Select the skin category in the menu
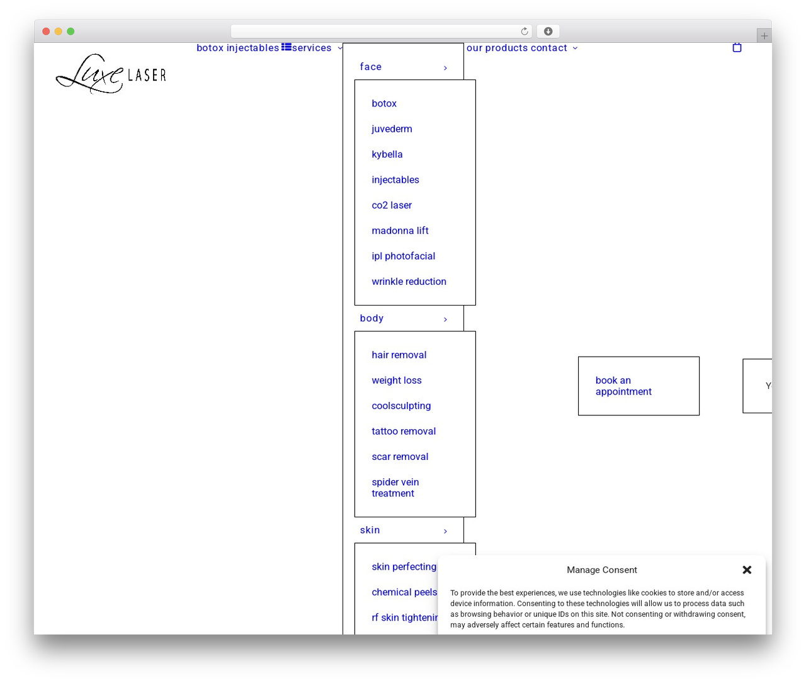The width and height of the screenshot is (806, 683). click(370, 530)
